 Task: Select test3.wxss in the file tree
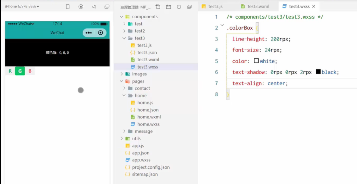[x=147, y=67]
